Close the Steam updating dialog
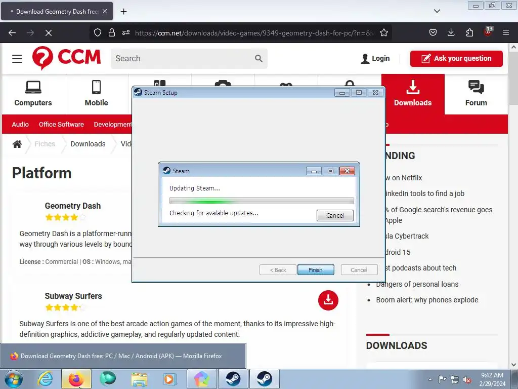Viewport: 518px width, 389px height. [347, 171]
